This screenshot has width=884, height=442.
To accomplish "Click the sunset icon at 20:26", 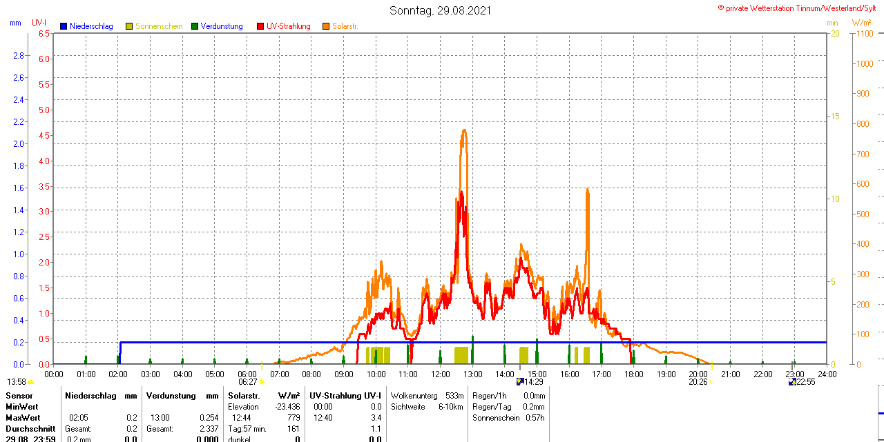I will 711,382.
